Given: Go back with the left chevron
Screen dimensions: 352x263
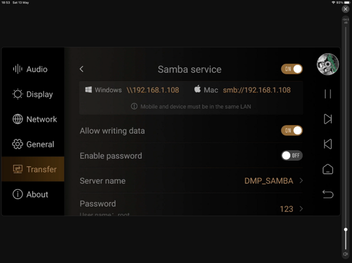Looking at the screenshot, I should pos(81,69).
